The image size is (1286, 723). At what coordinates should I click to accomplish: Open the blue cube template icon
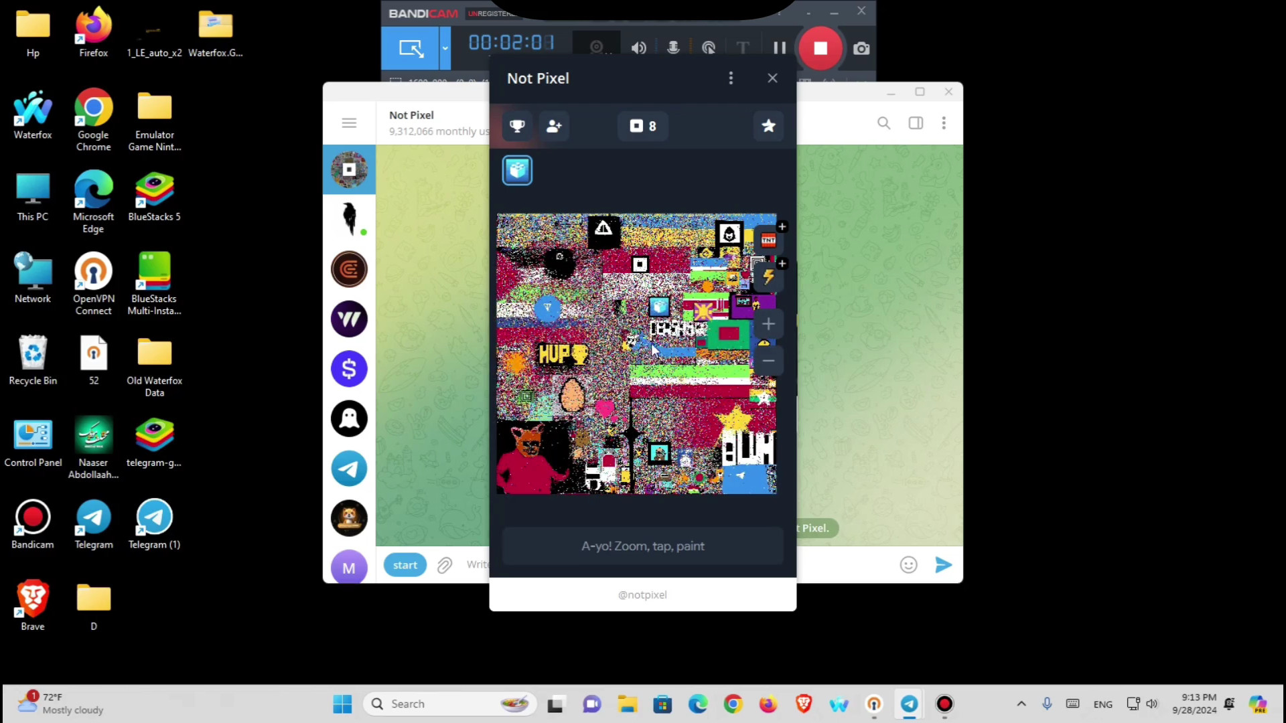click(517, 170)
